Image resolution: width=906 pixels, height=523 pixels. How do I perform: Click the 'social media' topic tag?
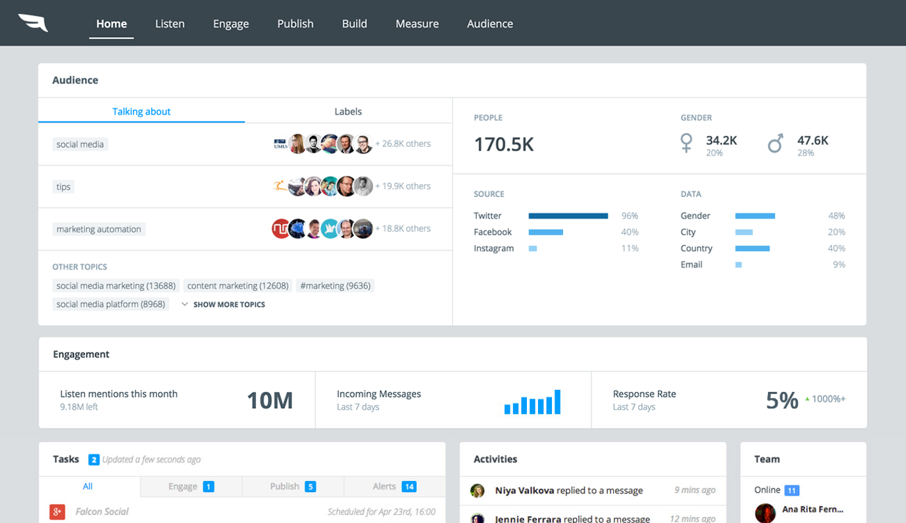80,144
